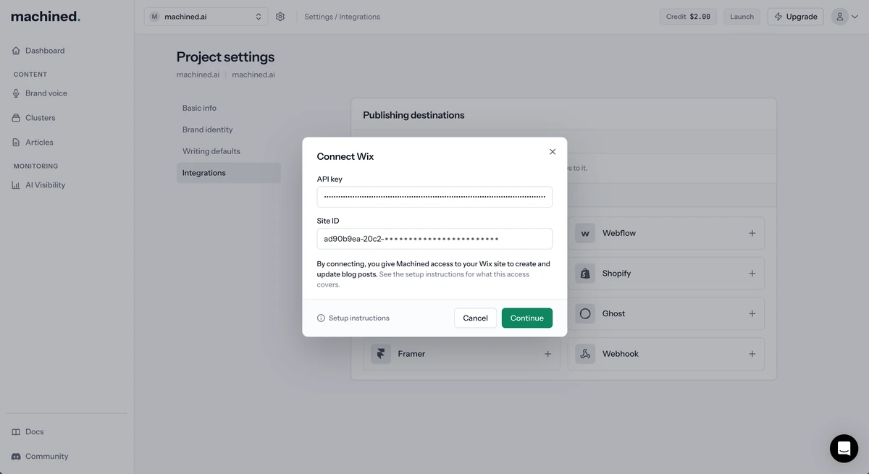The height and width of the screenshot is (474, 869).
Task: Select the Webflow destination card
Action: click(x=666, y=234)
